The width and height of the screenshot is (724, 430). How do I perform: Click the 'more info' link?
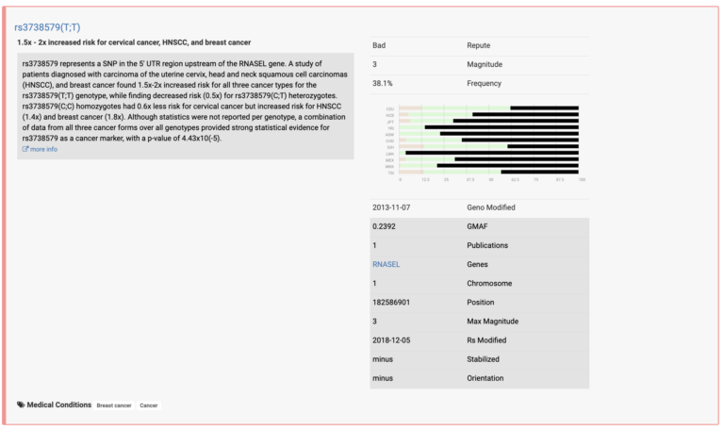click(43, 149)
